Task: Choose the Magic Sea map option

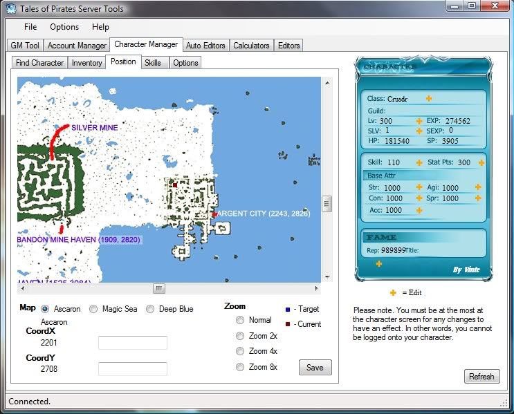Action: click(x=95, y=309)
